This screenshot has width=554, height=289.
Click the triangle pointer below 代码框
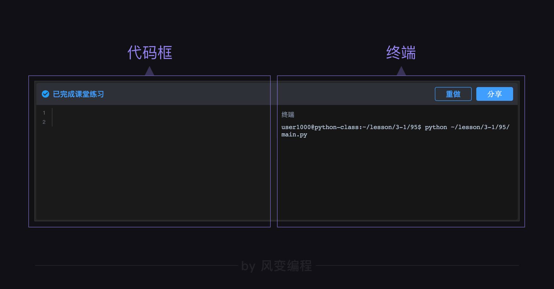(150, 72)
